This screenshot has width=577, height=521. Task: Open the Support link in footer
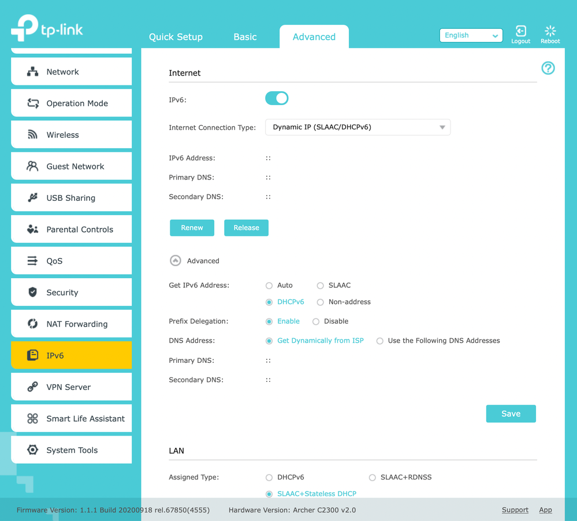[x=515, y=510]
